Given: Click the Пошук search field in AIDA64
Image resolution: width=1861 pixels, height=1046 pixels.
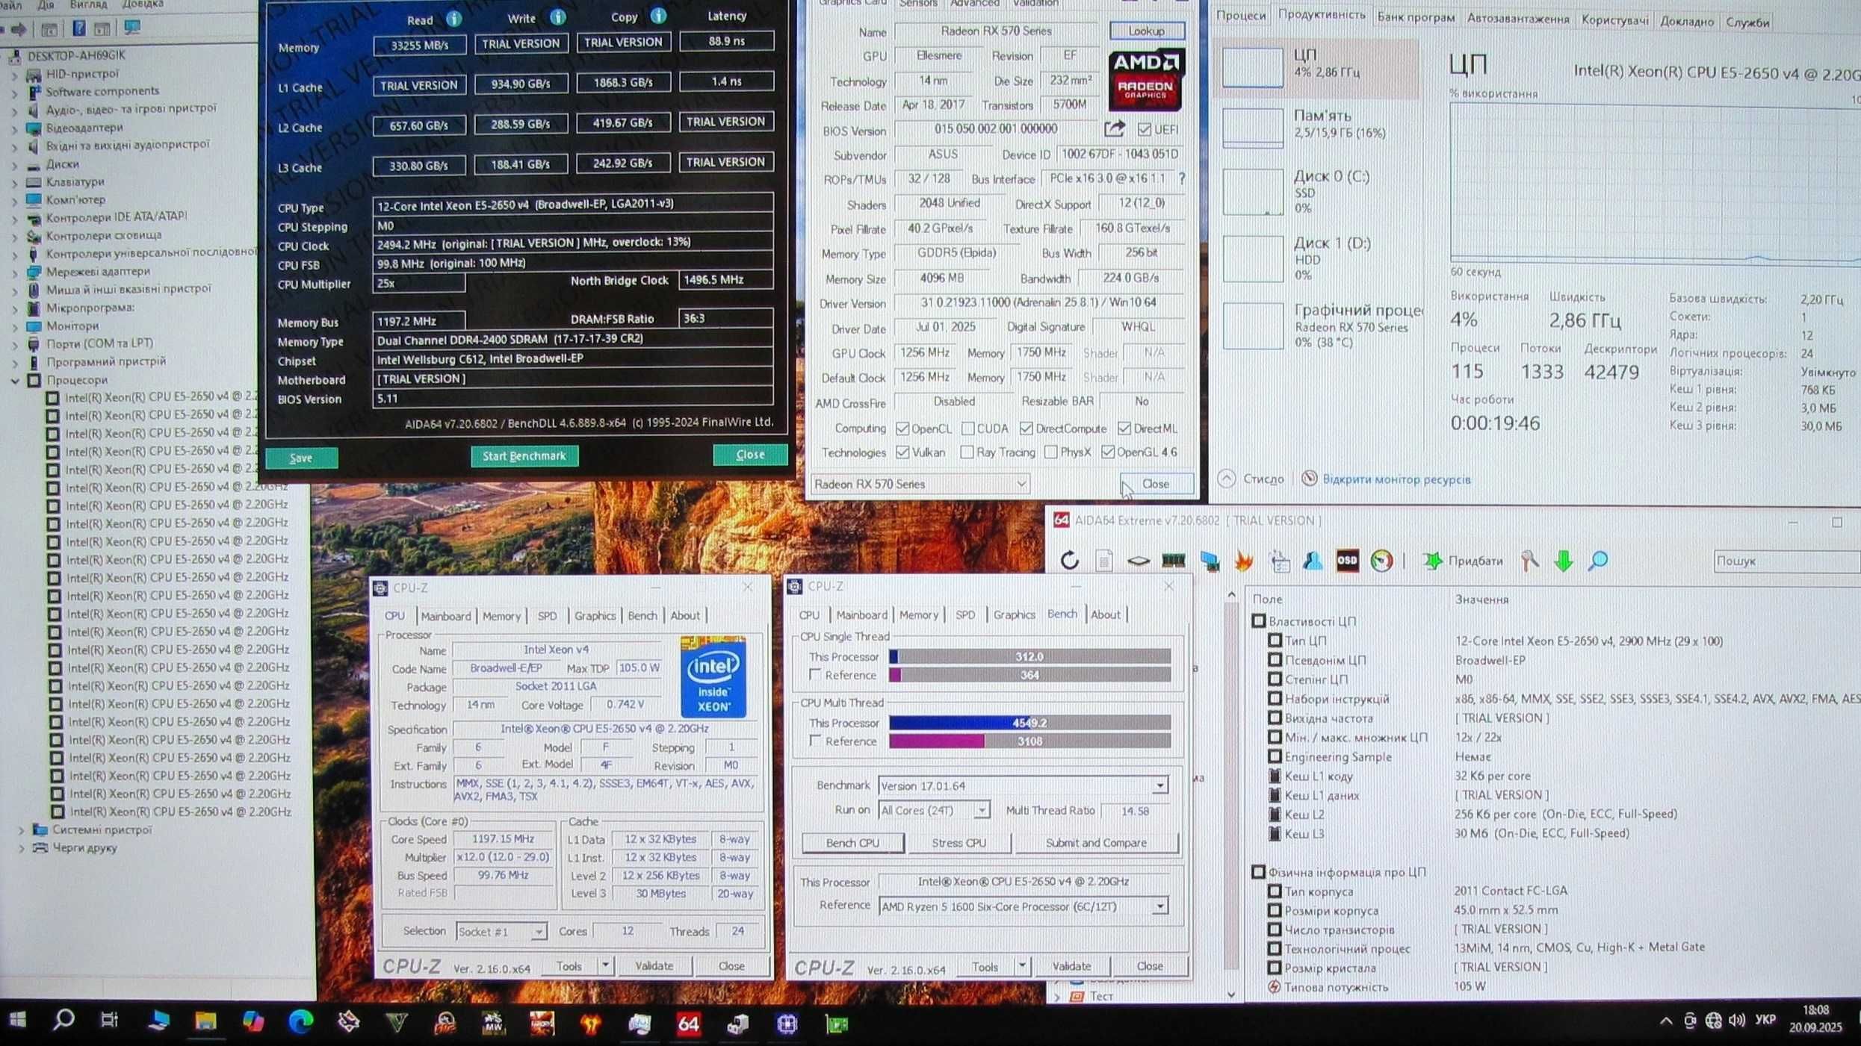Looking at the screenshot, I should pos(1786,561).
